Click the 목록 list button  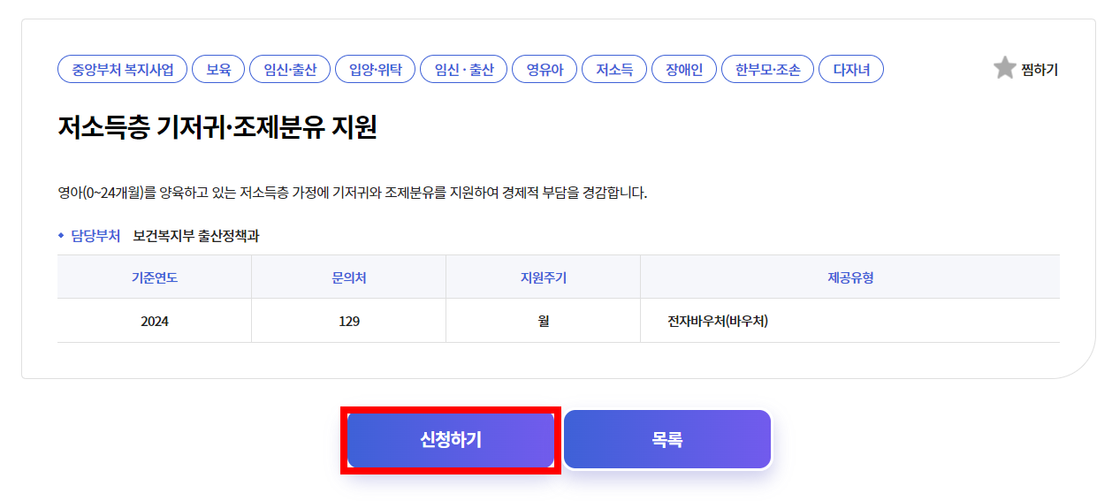click(667, 440)
